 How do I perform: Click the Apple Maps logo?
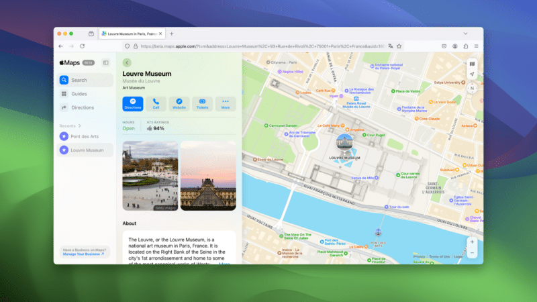(x=70, y=62)
